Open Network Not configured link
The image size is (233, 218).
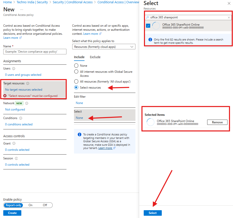15,110
